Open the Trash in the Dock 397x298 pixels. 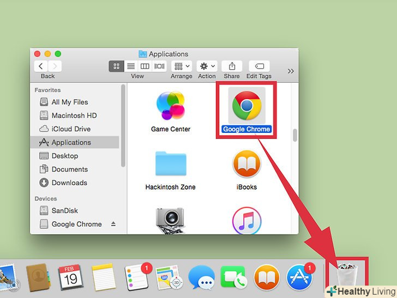point(347,275)
